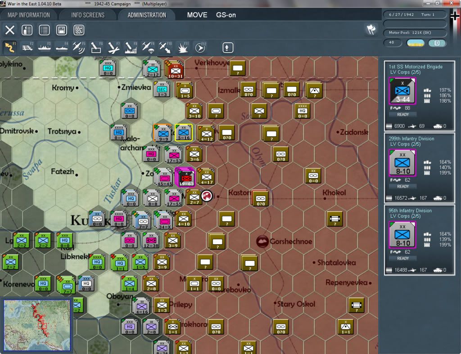Click READY status of 1st SS Brigade

pyautogui.click(x=403, y=115)
